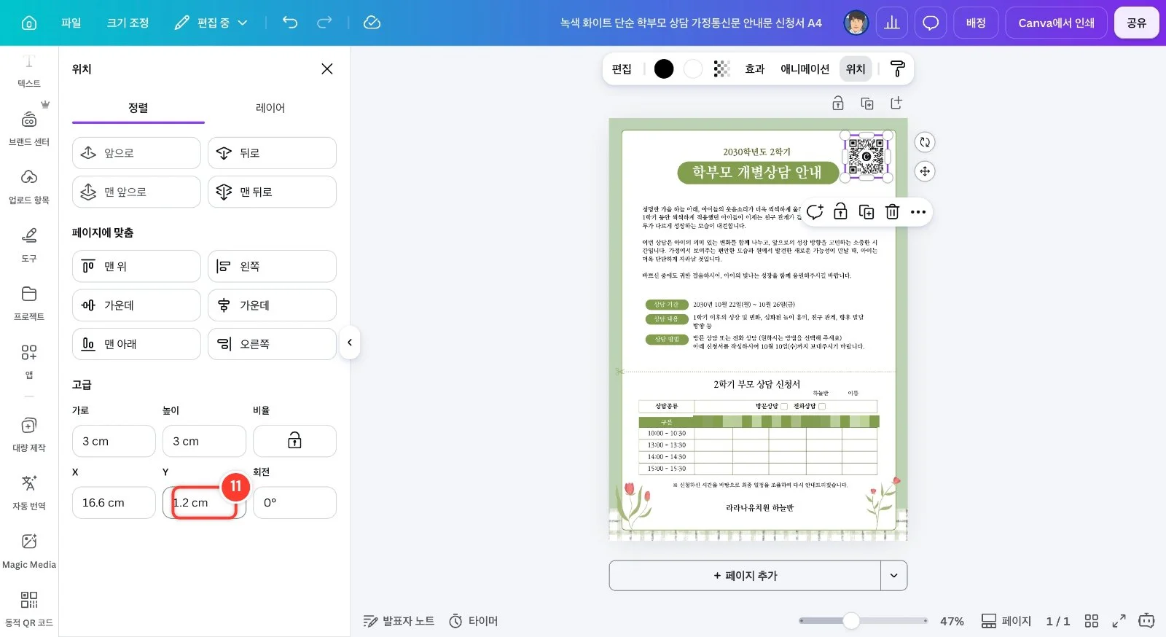The width and height of the screenshot is (1166, 637).
Task: Redo the last action
Action: 324,23
